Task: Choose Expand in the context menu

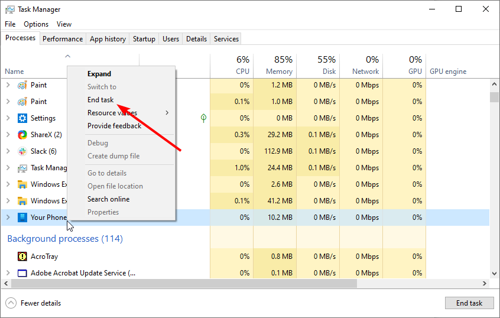Action: 121,74
